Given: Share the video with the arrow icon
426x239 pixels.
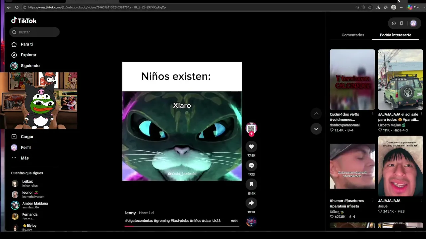Looking at the screenshot, I should click(251, 203).
